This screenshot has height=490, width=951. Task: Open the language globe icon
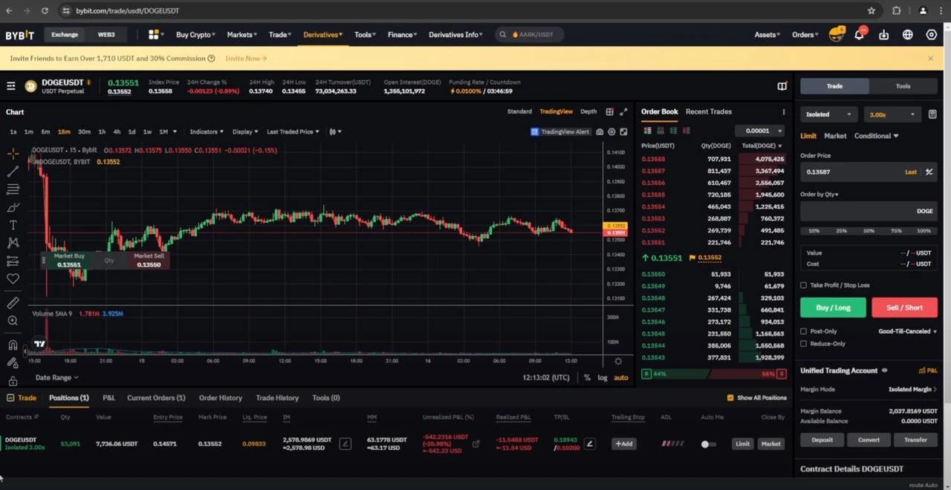tap(907, 35)
